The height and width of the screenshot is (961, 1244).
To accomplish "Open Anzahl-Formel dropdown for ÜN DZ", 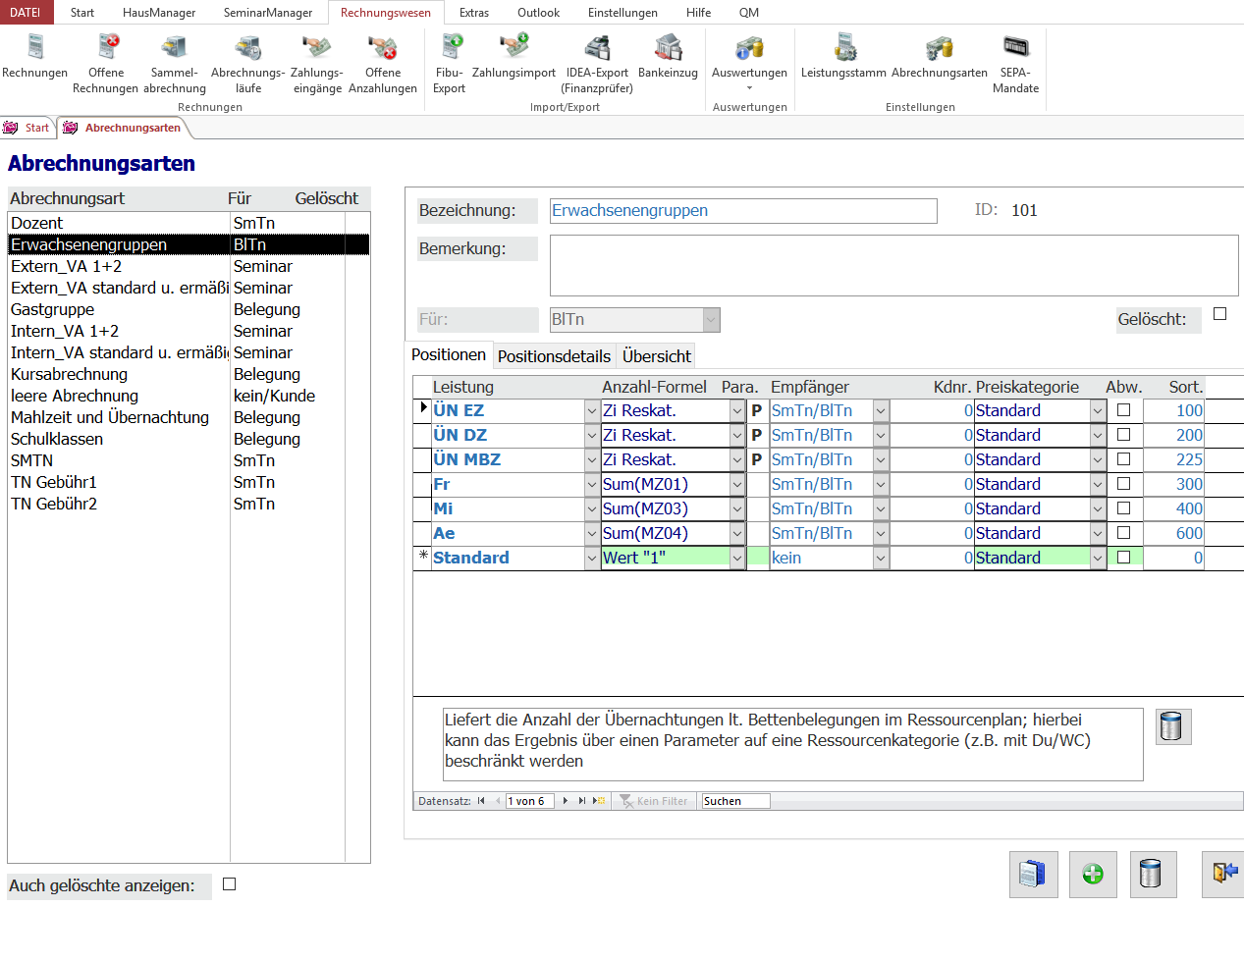I will [736, 436].
